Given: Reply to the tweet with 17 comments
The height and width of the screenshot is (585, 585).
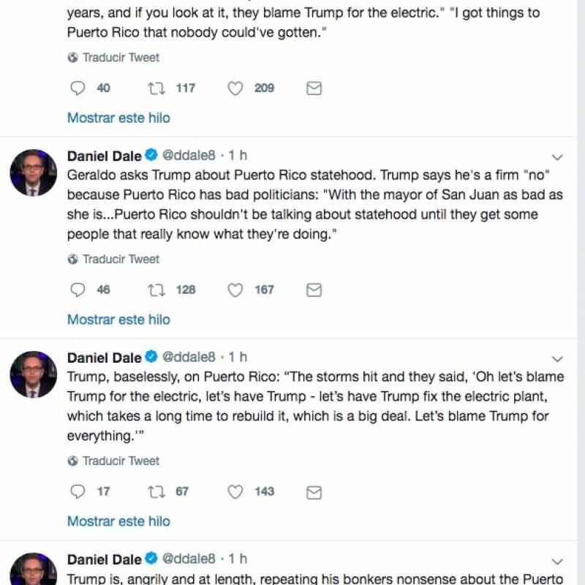Looking at the screenshot, I should click(78, 491).
